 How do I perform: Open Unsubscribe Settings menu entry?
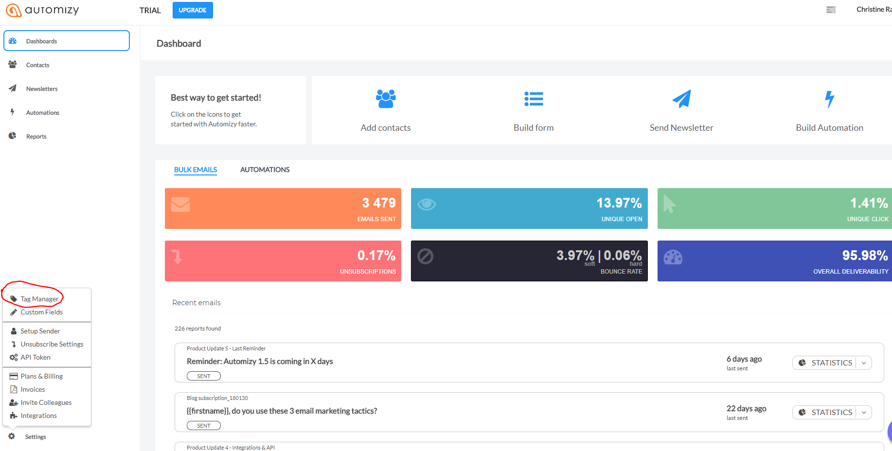(x=52, y=344)
